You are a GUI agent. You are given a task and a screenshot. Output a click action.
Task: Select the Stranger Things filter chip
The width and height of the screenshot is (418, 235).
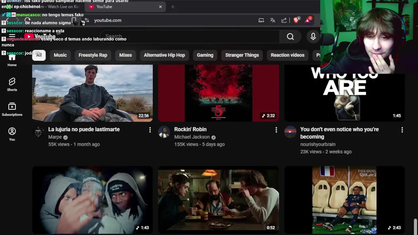242,55
